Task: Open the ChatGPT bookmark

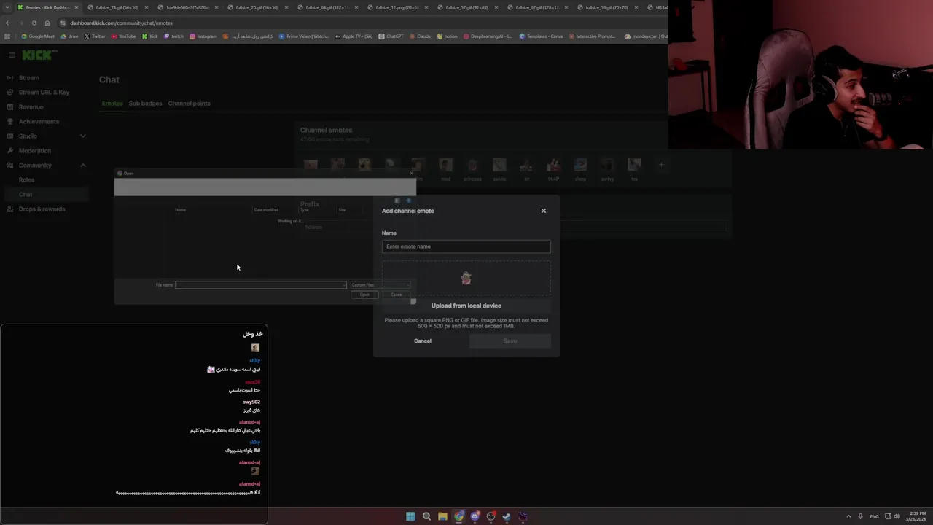Action: [391, 36]
